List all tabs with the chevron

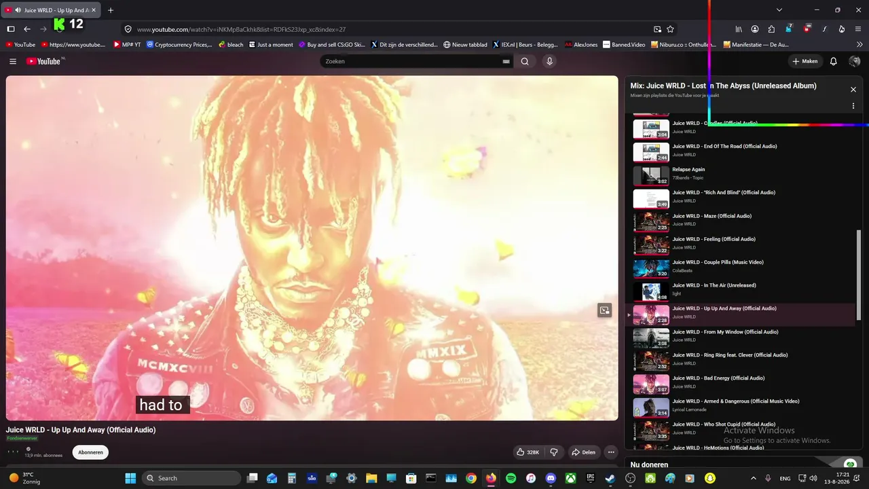coord(779,10)
